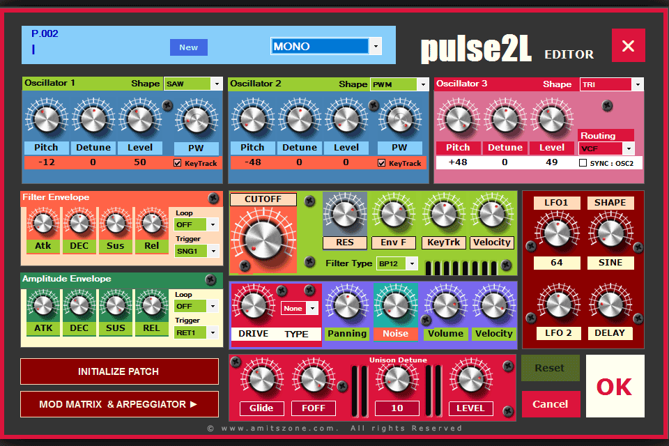Open MOD MATRIX & ARPEGGIATOR page
Viewport: 669px width, 446px height.
coord(118,404)
